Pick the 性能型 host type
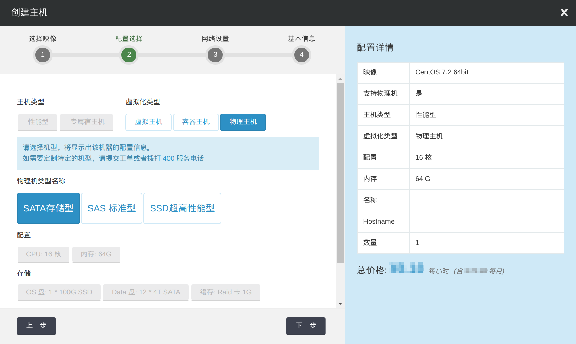This screenshot has height=344, width=576. 38,122
